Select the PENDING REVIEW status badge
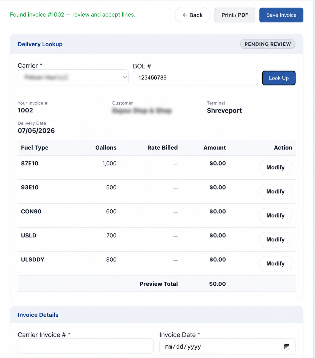The image size is (315, 358). click(x=268, y=44)
